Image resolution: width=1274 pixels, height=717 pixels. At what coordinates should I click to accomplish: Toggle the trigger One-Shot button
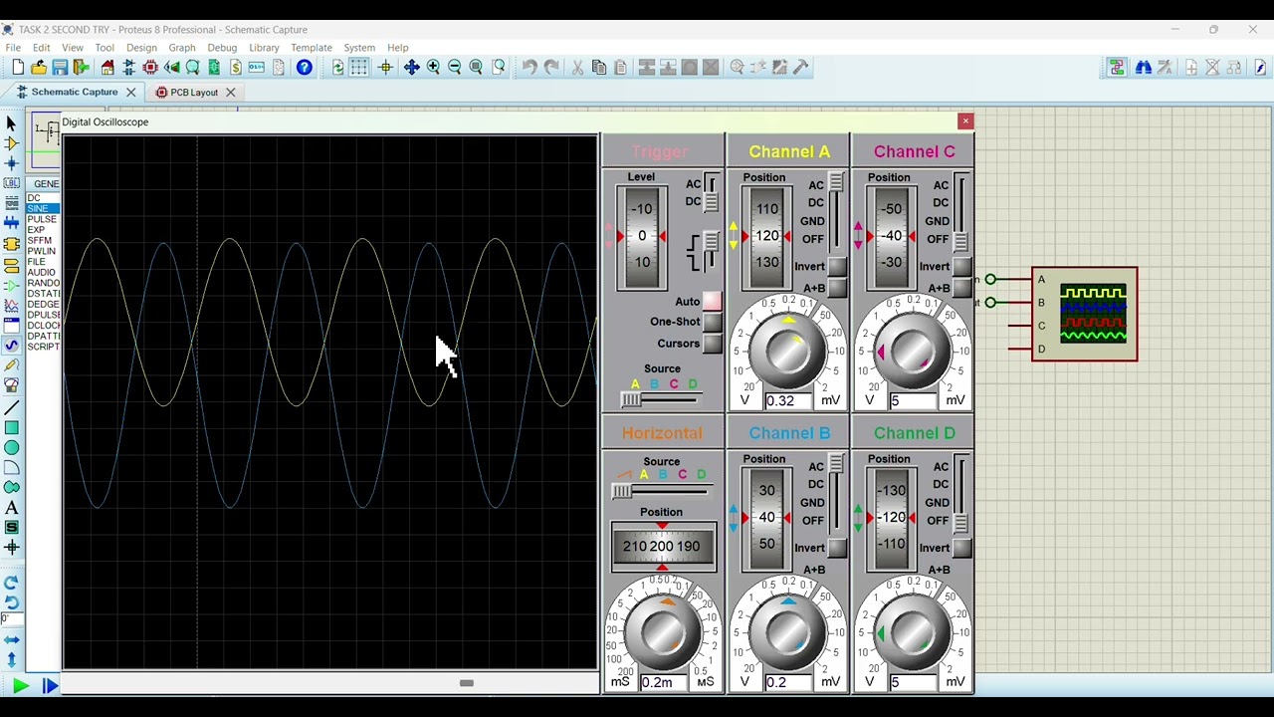(x=712, y=322)
